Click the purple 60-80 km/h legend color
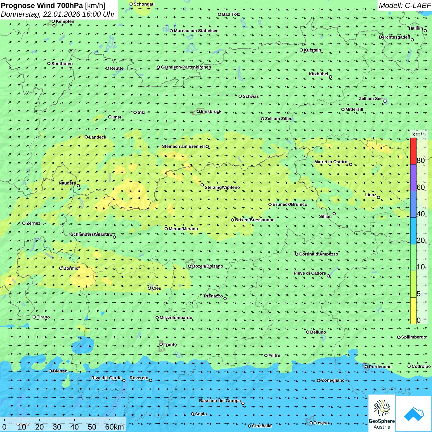This screenshot has height=432, width=432. (413, 178)
